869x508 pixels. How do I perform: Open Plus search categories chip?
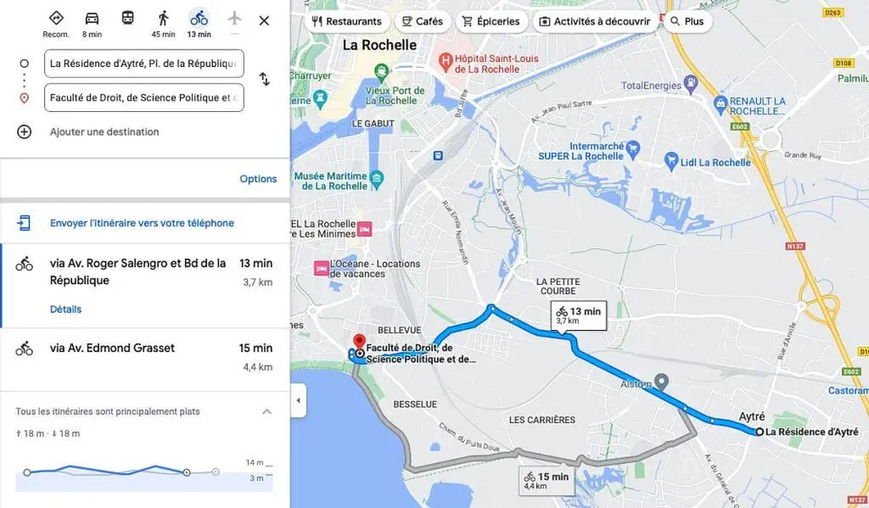pos(687,22)
